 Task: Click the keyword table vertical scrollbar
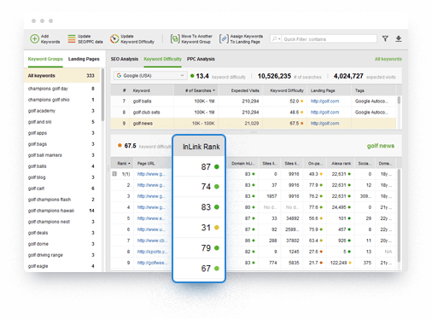click(399, 100)
